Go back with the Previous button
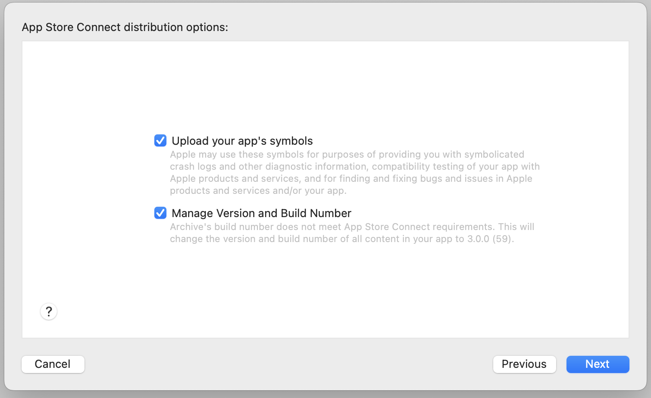The width and height of the screenshot is (651, 398). pos(524,364)
